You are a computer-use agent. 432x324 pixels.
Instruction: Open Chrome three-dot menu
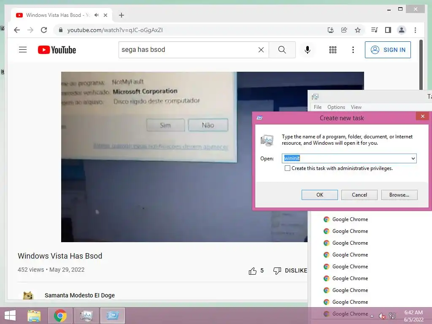(415, 30)
